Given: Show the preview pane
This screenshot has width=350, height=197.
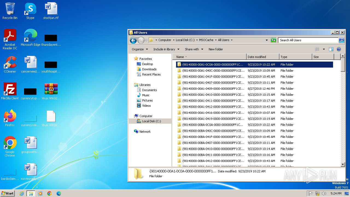Looking at the screenshot, I should (x=331, y=49).
